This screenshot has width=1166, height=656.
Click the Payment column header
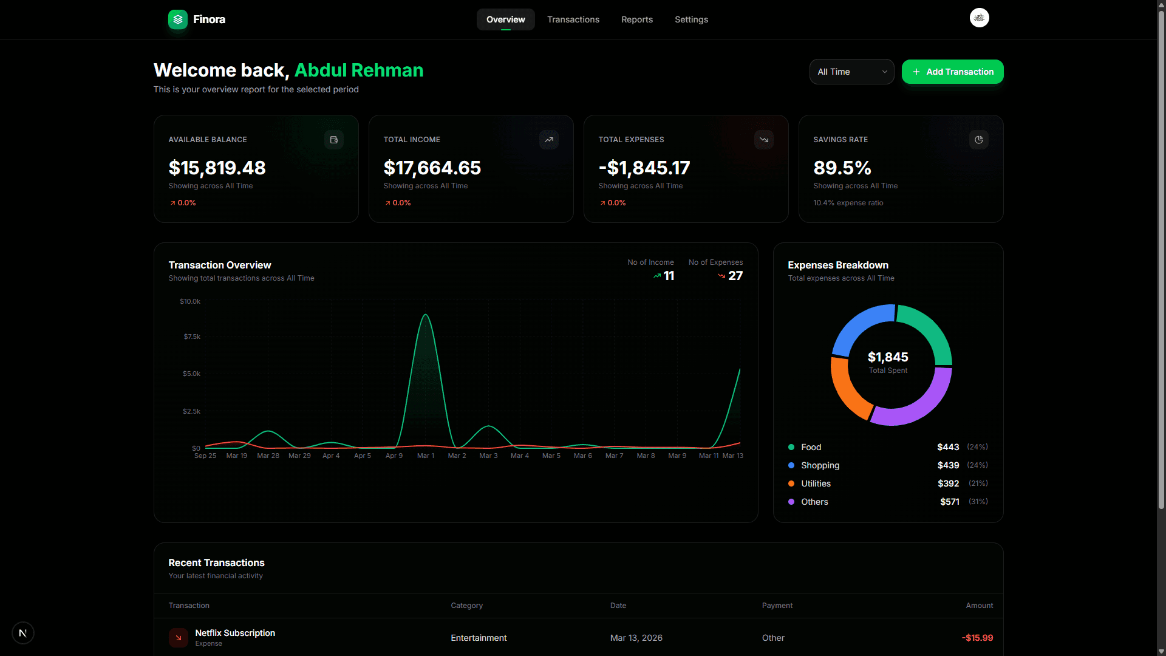click(777, 606)
